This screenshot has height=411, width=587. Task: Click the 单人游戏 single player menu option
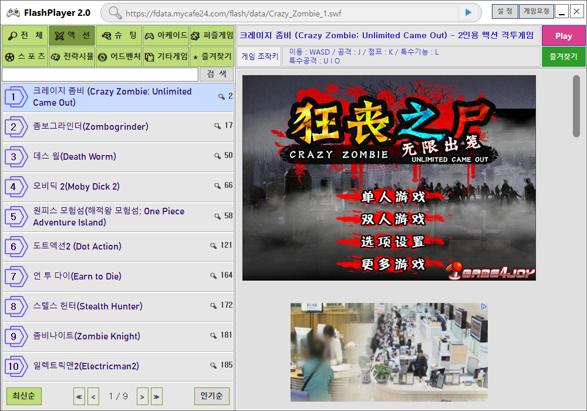(393, 197)
